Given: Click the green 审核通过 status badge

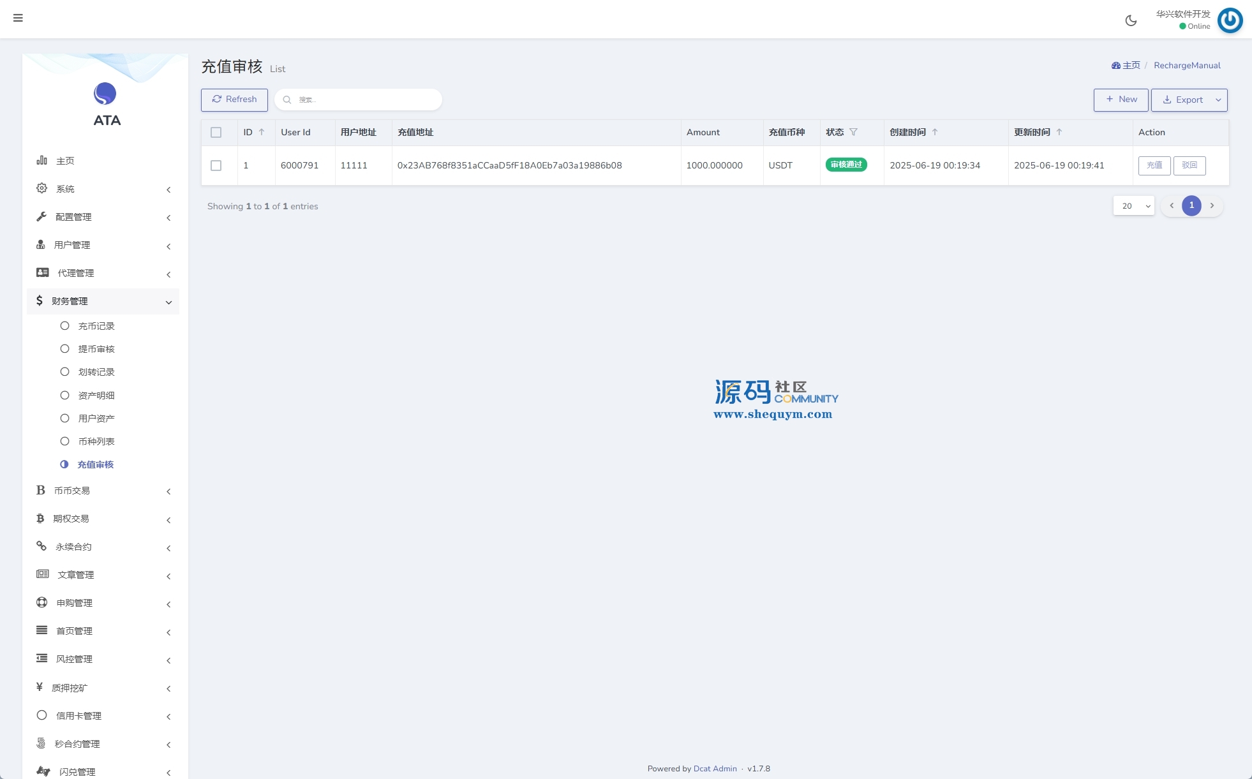Looking at the screenshot, I should pyautogui.click(x=846, y=165).
